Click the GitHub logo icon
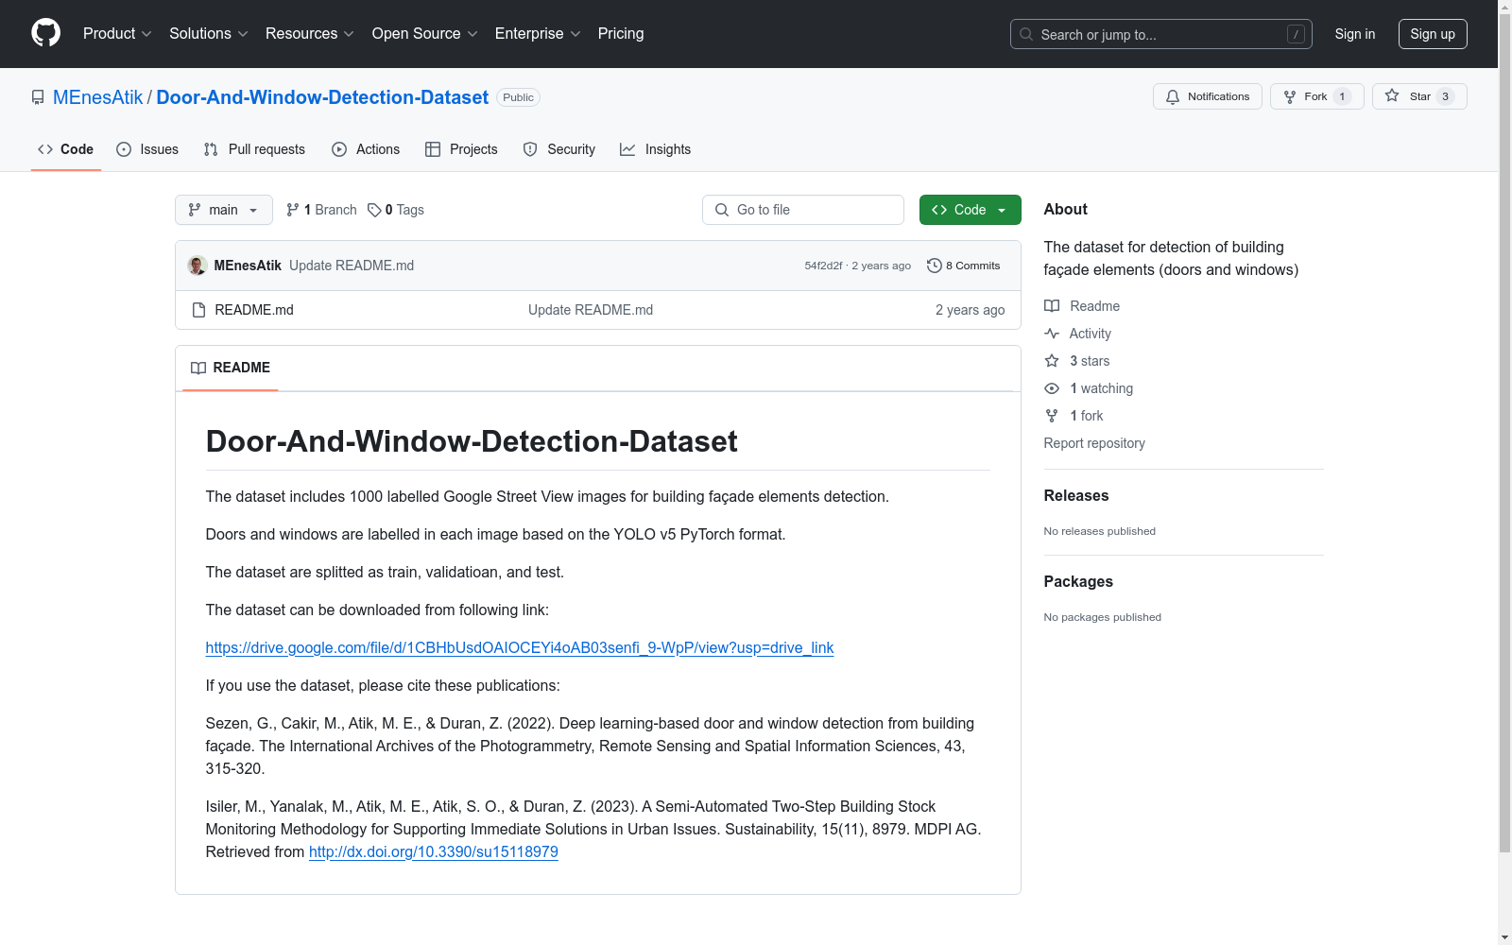 (45, 33)
